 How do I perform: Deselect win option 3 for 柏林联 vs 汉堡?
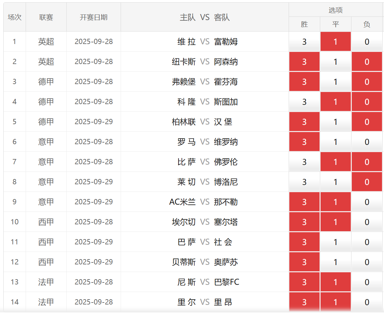pos(304,122)
